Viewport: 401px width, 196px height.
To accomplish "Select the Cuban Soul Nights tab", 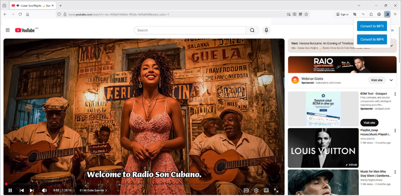I will 32,5.
